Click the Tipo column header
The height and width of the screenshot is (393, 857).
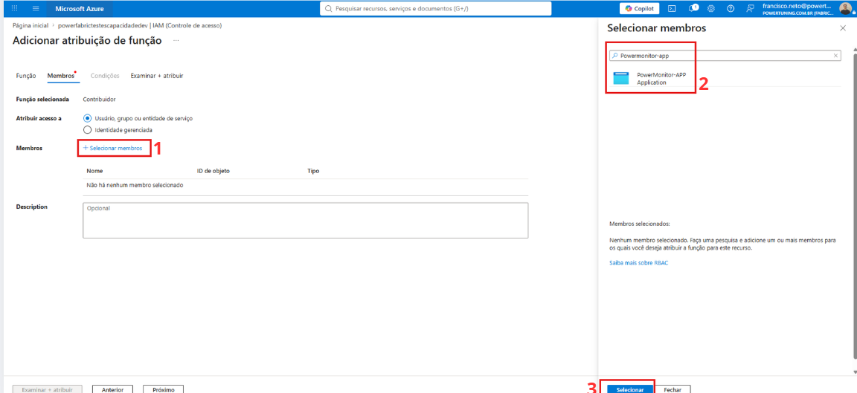pos(313,171)
